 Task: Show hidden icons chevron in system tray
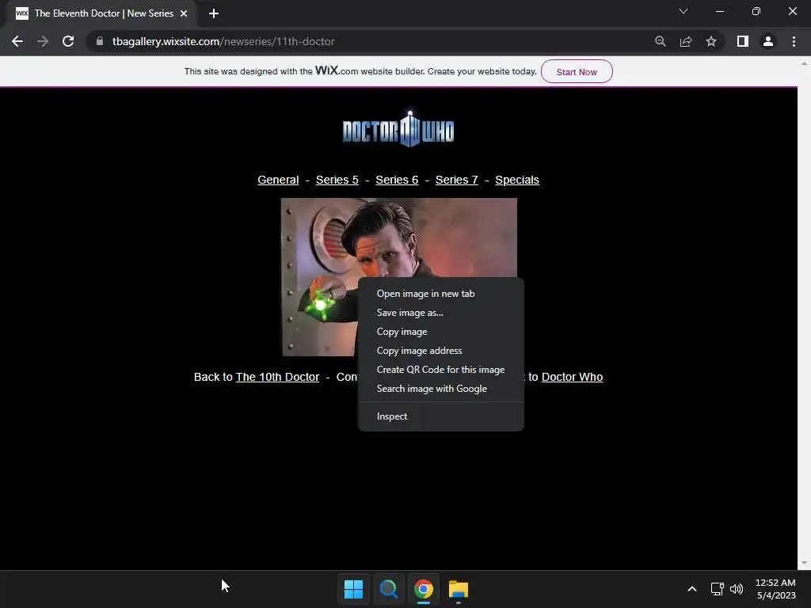[x=692, y=589]
